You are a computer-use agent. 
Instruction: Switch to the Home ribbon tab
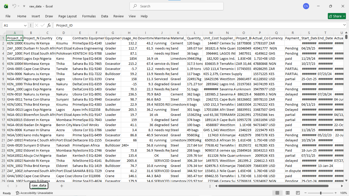[22, 16]
